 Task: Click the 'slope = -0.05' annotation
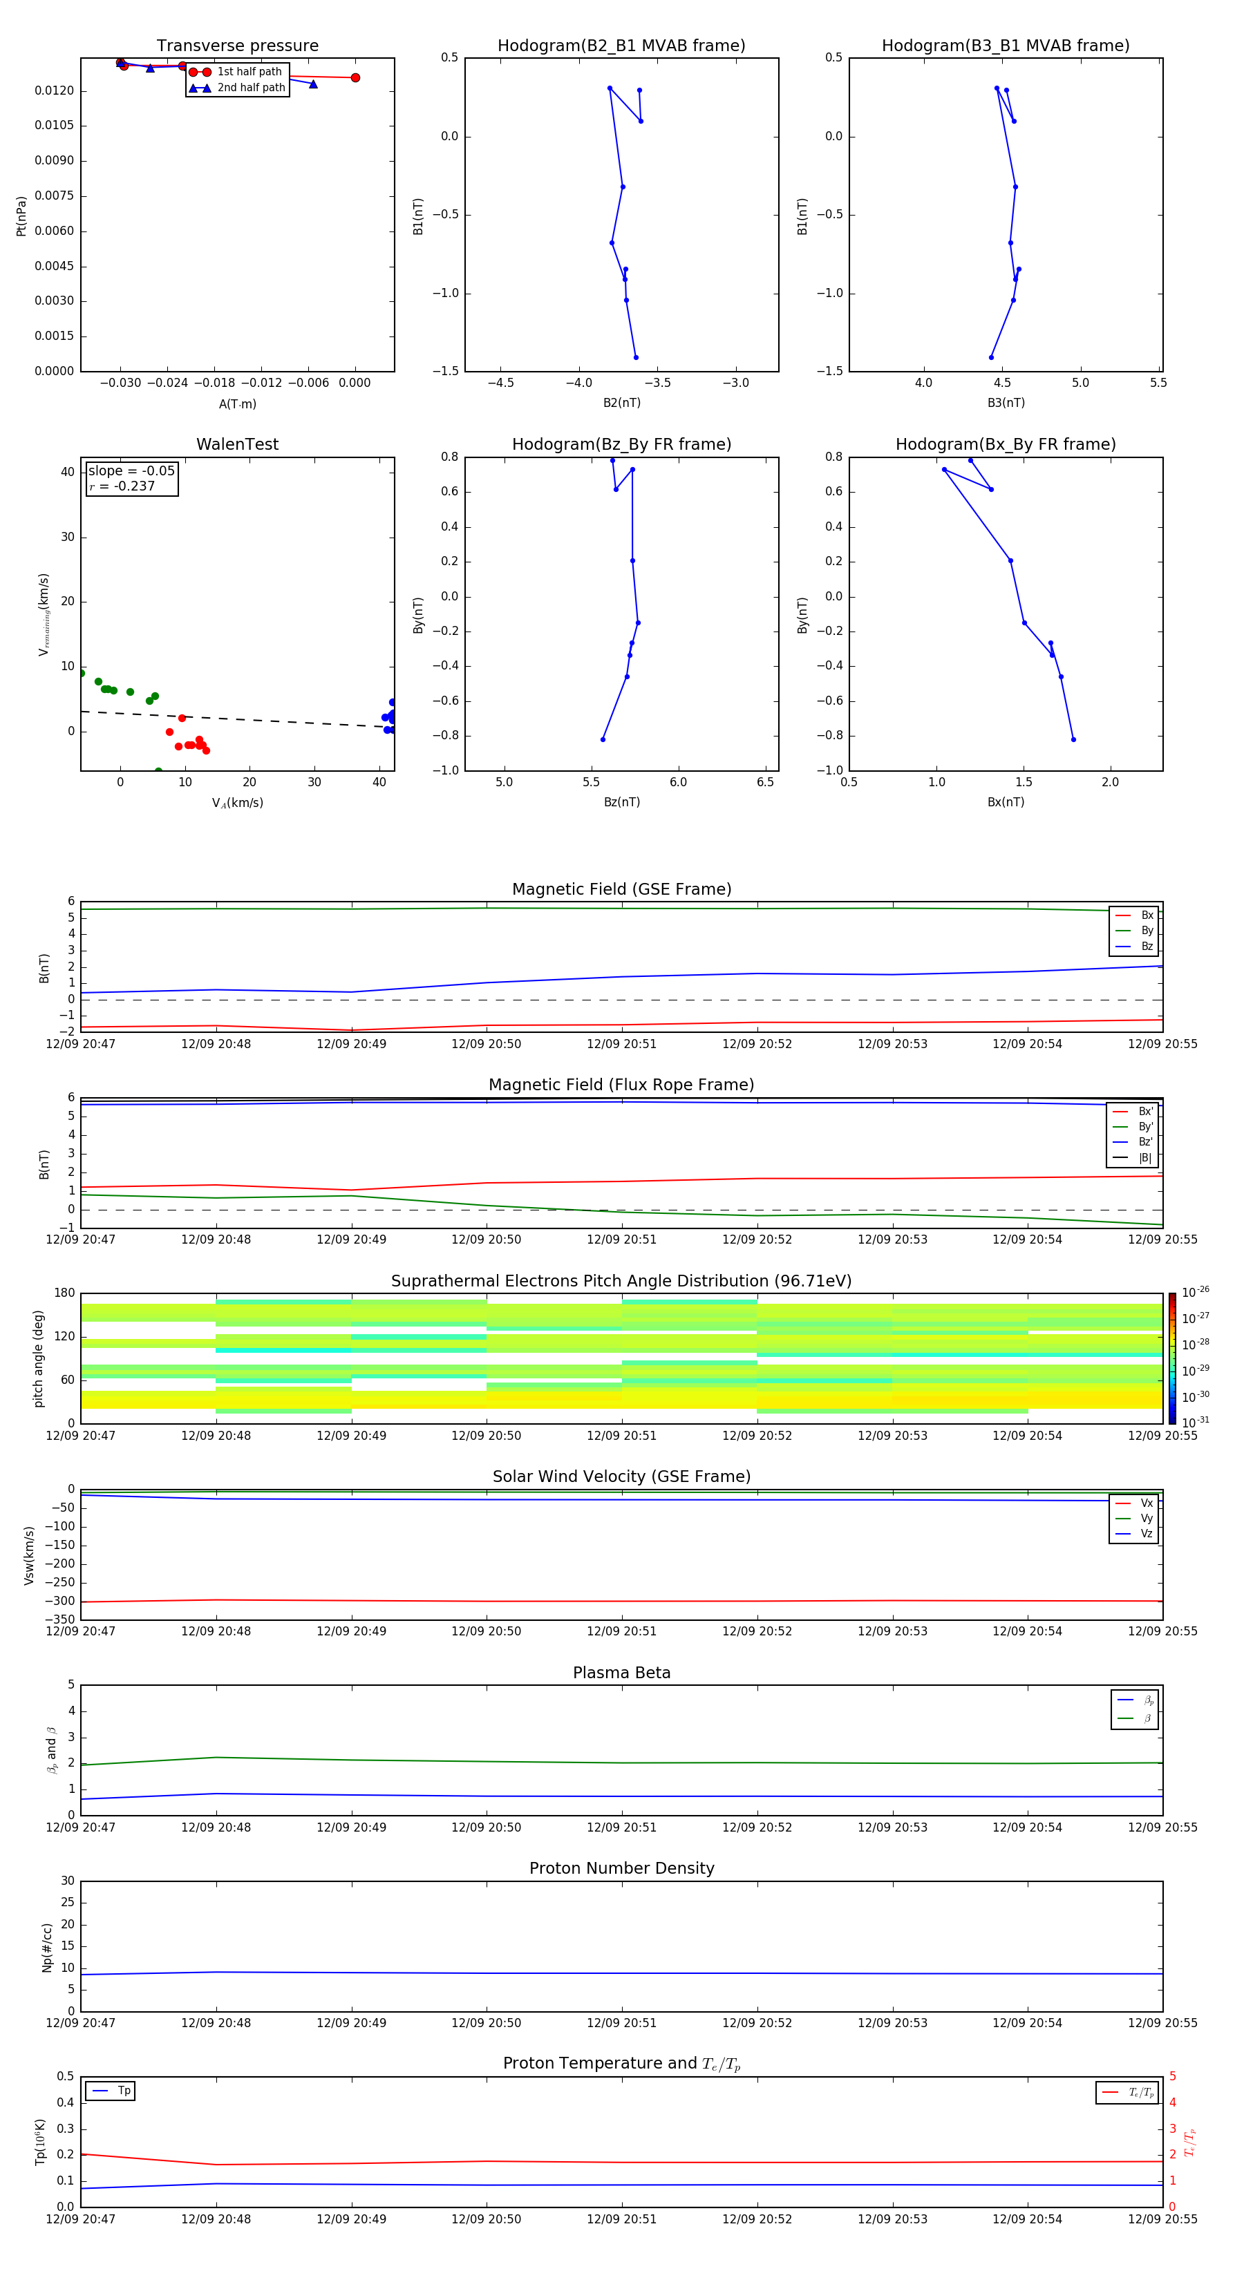pyautogui.click(x=131, y=471)
